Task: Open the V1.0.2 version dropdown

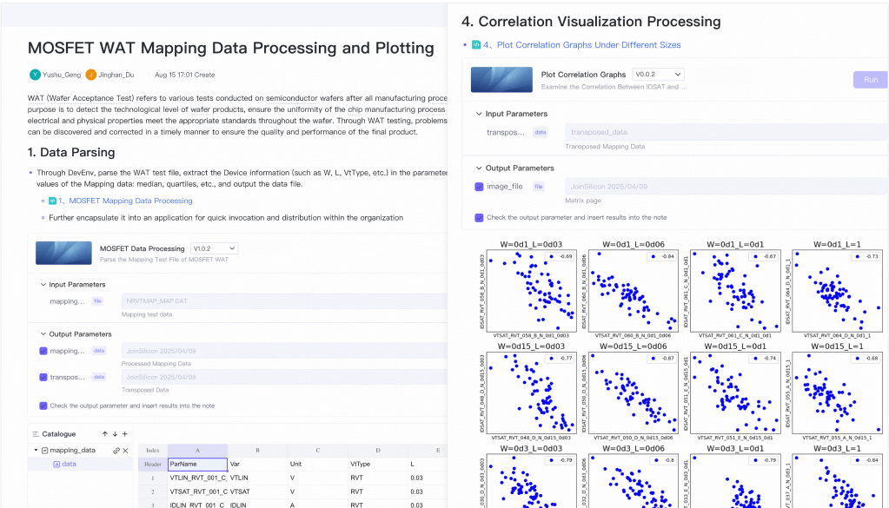Action: tap(215, 248)
